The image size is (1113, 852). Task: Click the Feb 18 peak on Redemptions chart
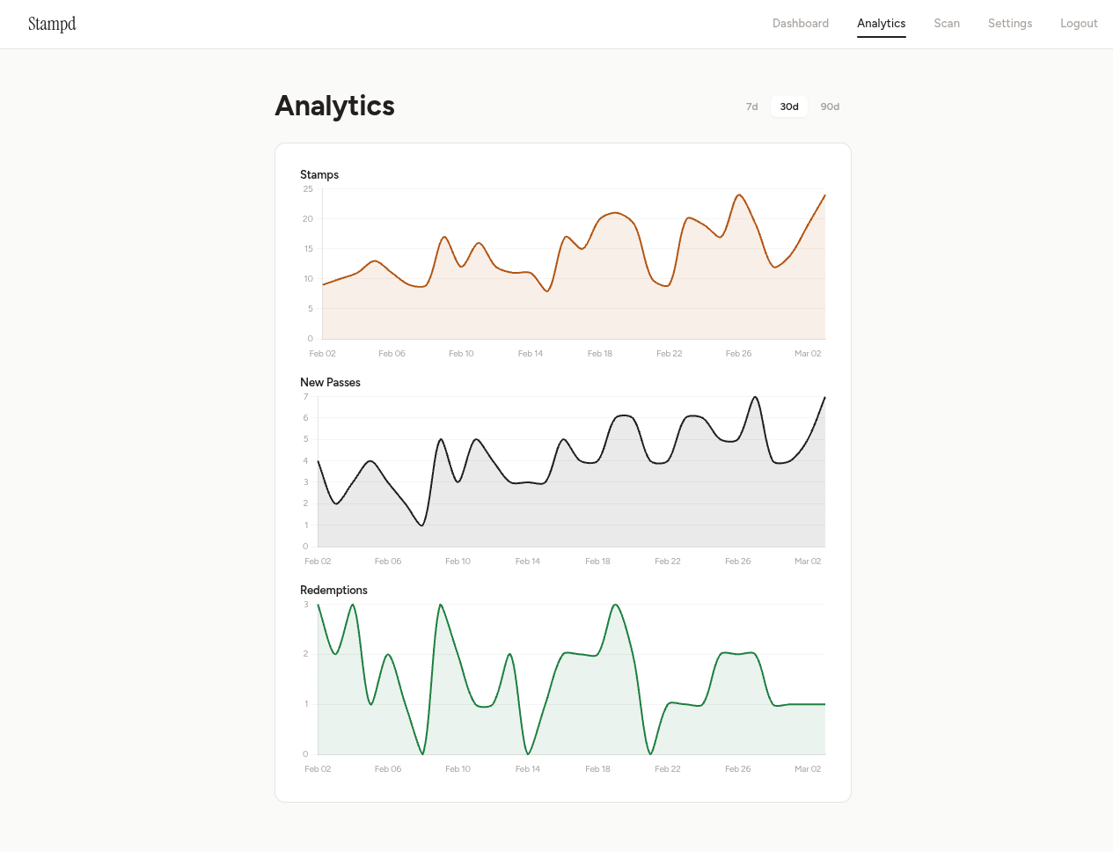[x=615, y=606]
